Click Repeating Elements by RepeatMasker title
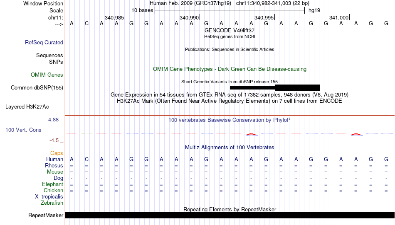This screenshot has height=225, width=395. 230,209
